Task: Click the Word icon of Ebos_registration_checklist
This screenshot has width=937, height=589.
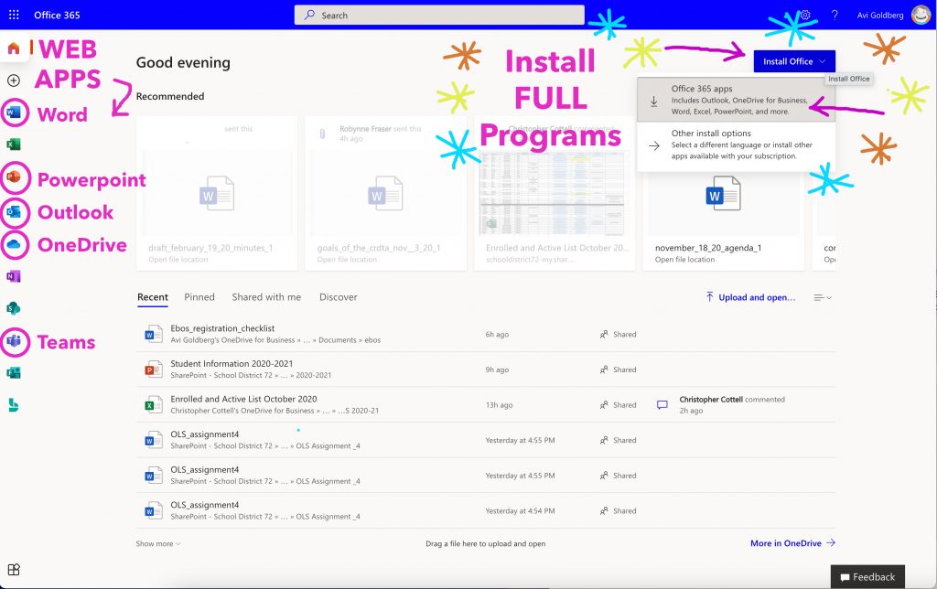Action: point(154,335)
